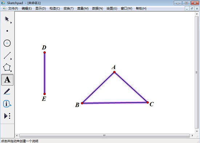Select the Information tool
The width and height of the screenshot is (200, 143).
click(7, 104)
